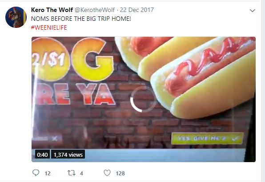Click the YES GIVE ME 2 button in video
The width and height of the screenshot is (265, 182).
(207, 139)
